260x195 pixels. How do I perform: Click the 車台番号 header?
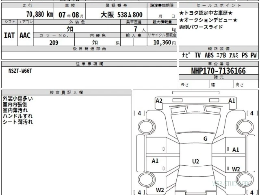[219, 64]
